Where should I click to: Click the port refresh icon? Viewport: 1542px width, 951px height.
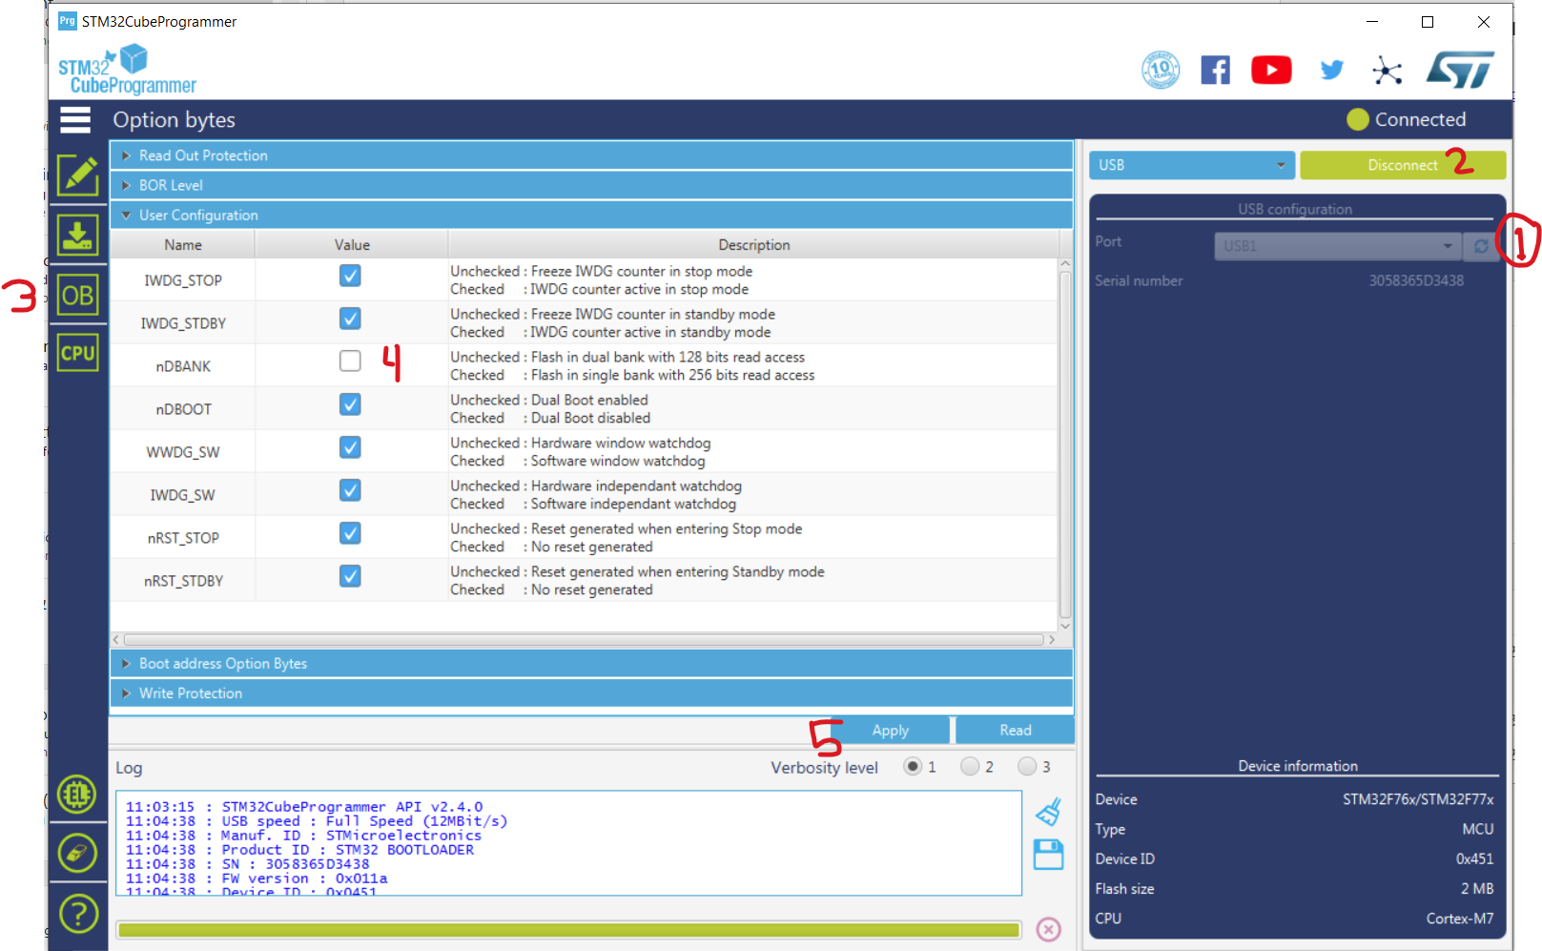pyautogui.click(x=1481, y=246)
